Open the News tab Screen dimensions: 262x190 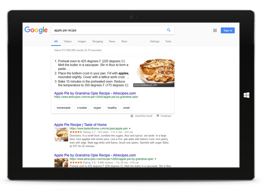click(x=112, y=41)
